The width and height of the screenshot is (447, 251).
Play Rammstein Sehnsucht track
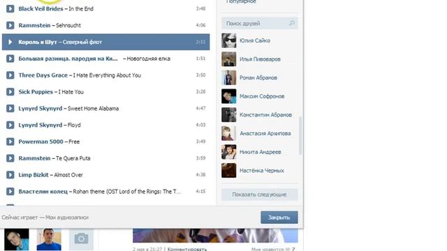click(x=10, y=25)
